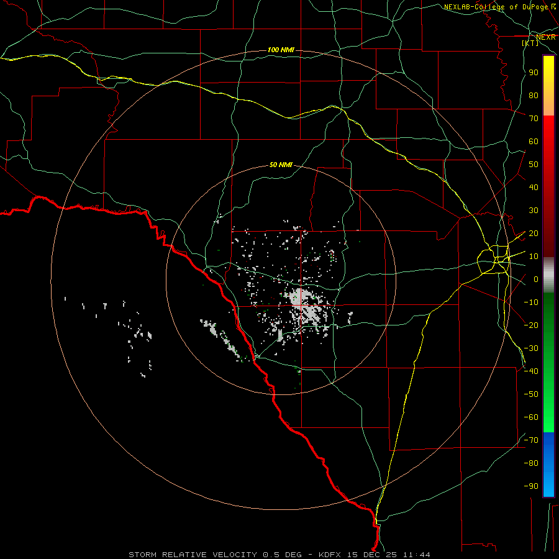This screenshot has height=559, width=559.
Task: Click the "-90" scale label
Action: pos(531,486)
